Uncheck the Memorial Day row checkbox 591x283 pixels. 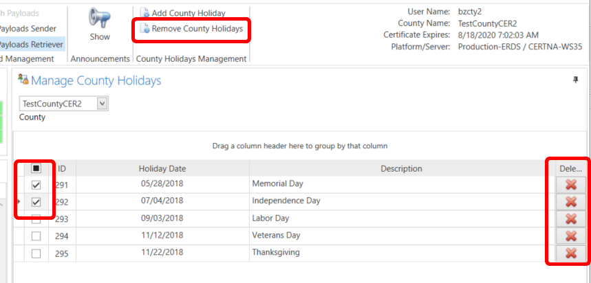click(x=36, y=185)
